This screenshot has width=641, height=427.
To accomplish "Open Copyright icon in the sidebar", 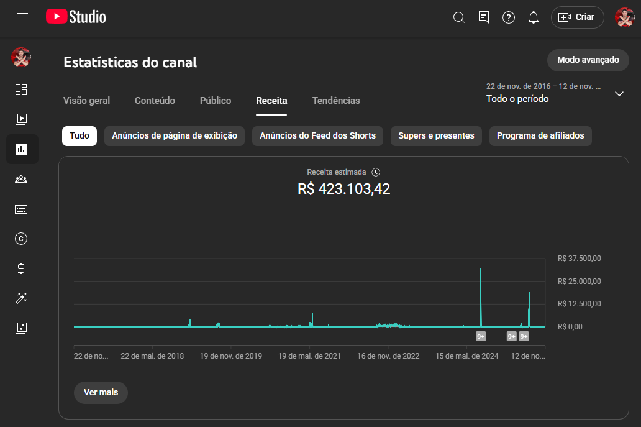I will [x=21, y=239].
